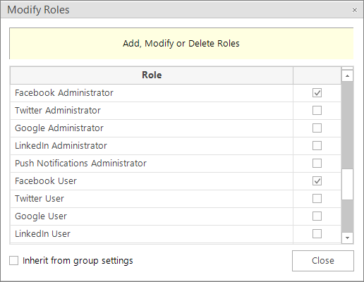This screenshot has width=364, height=282.
Task: Click the roles list scrollbar thumb
Action: (x=347, y=184)
